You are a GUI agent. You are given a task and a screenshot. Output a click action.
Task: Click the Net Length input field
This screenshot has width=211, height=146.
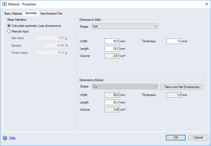tap(112, 49)
